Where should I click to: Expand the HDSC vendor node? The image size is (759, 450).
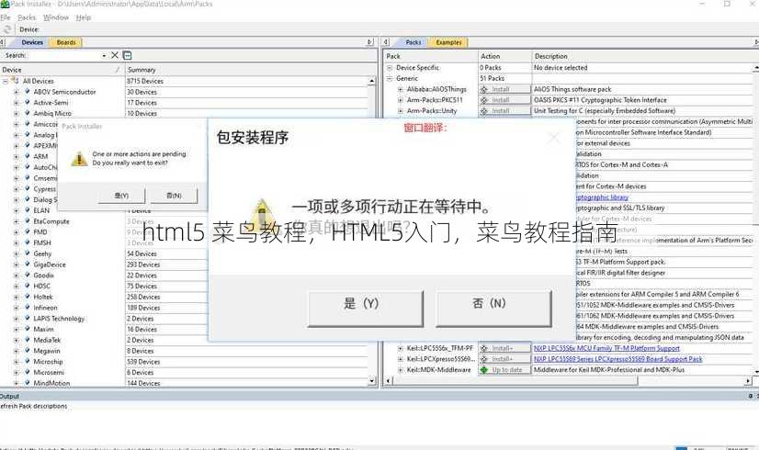[x=16, y=286]
